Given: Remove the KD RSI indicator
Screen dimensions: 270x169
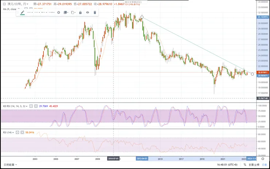Looking at the screenshot, I should (x=36, y=106).
